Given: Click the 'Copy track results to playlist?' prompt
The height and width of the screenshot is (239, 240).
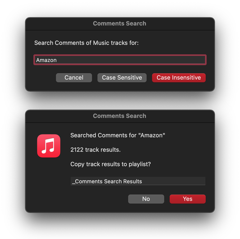Looking at the screenshot, I should [111, 164].
